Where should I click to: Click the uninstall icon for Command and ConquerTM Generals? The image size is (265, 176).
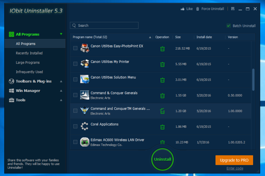[163, 111]
